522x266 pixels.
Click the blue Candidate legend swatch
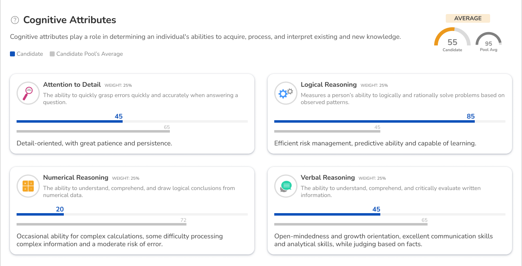click(x=12, y=54)
